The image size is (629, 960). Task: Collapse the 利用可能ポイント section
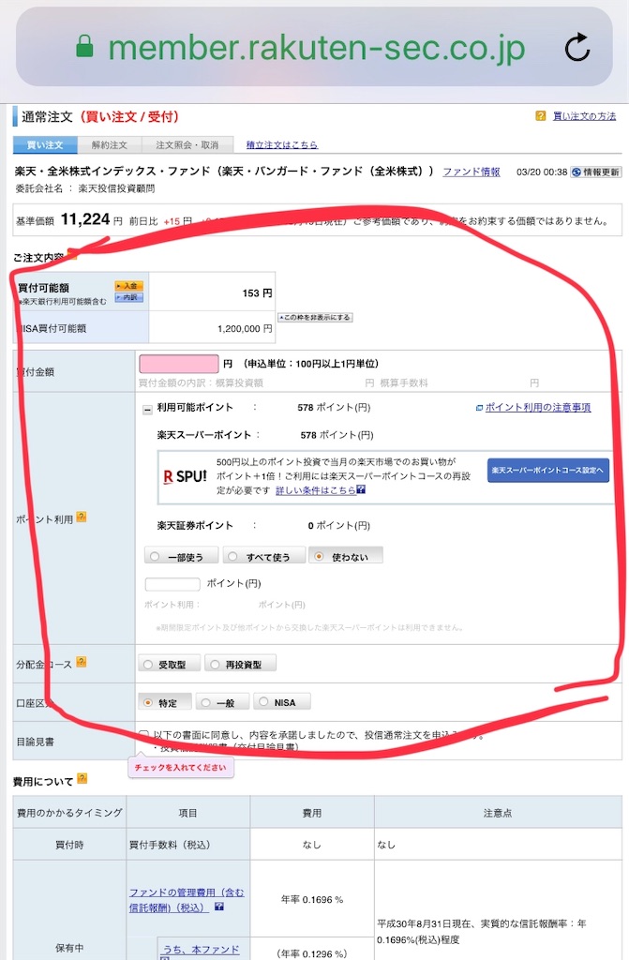pos(147,411)
